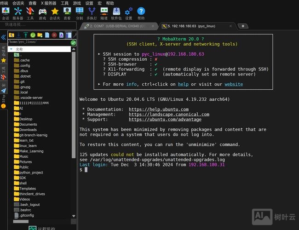This screenshot has width=299, height=230.
Task: Select the git-branch-learnig folder
Action: [x=30, y=135]
